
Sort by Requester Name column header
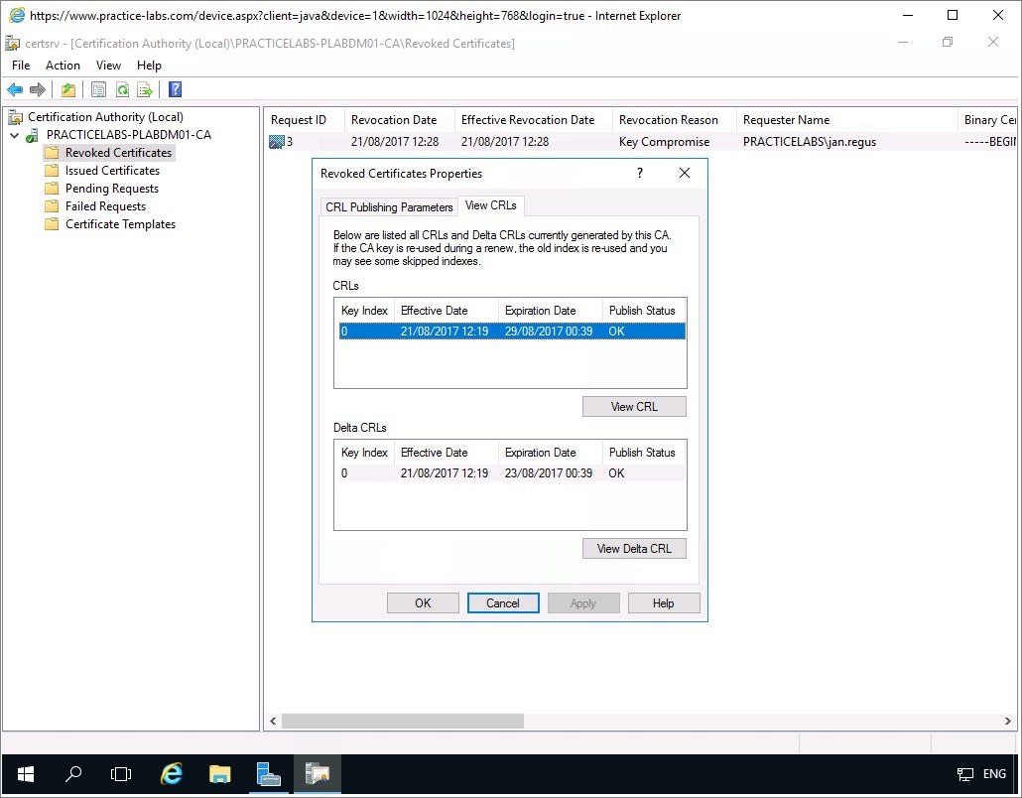[x=846, y=120]
